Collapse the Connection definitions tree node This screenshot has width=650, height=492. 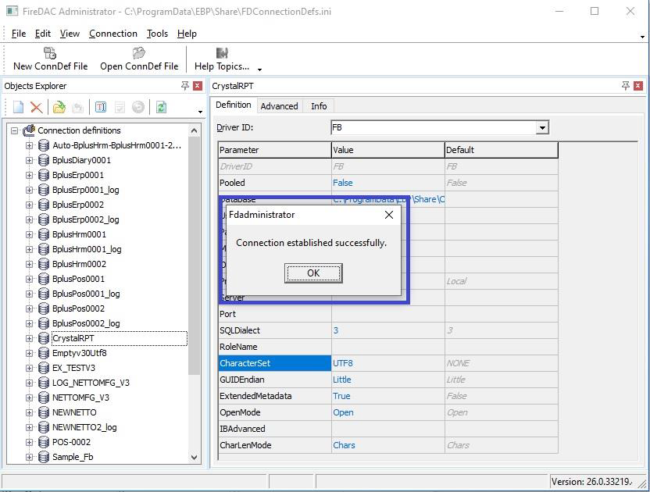click(x=14, y=130)
